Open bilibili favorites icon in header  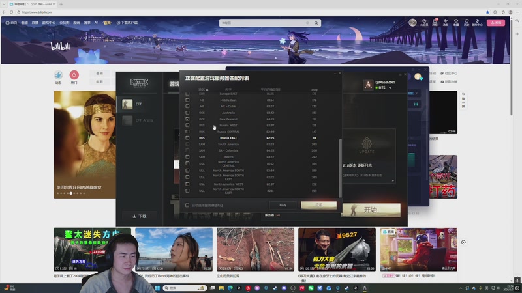coord(456,22)
